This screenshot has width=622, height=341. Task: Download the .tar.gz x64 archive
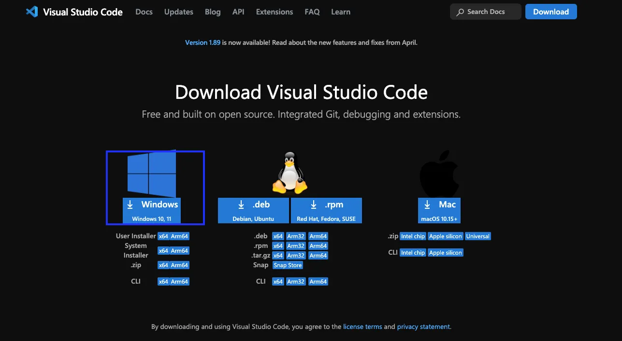[x=278, y=256]
